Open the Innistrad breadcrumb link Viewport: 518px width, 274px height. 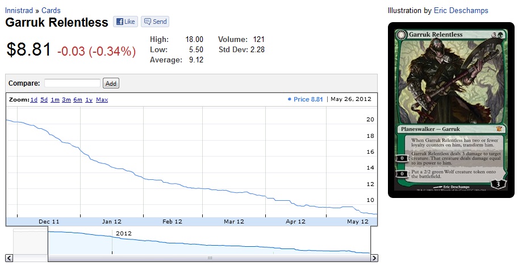(x=20, y=10)
